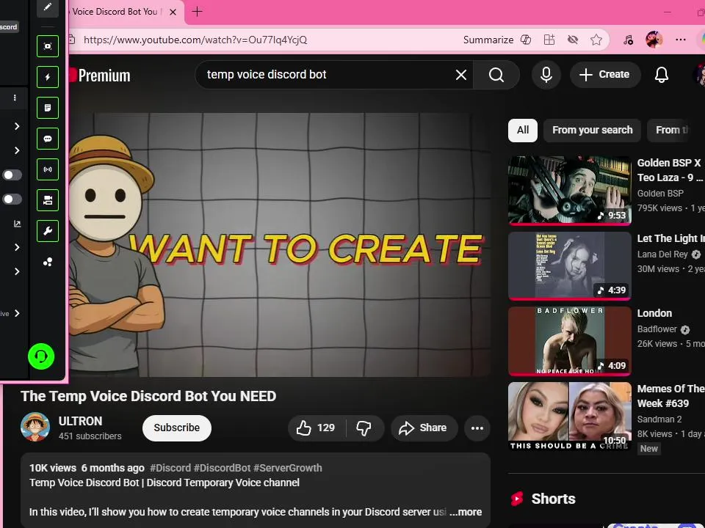This screenshot has width=705, height=528.
Task: Select the lightning bolt sidebar icon
Action: point(48,77)
